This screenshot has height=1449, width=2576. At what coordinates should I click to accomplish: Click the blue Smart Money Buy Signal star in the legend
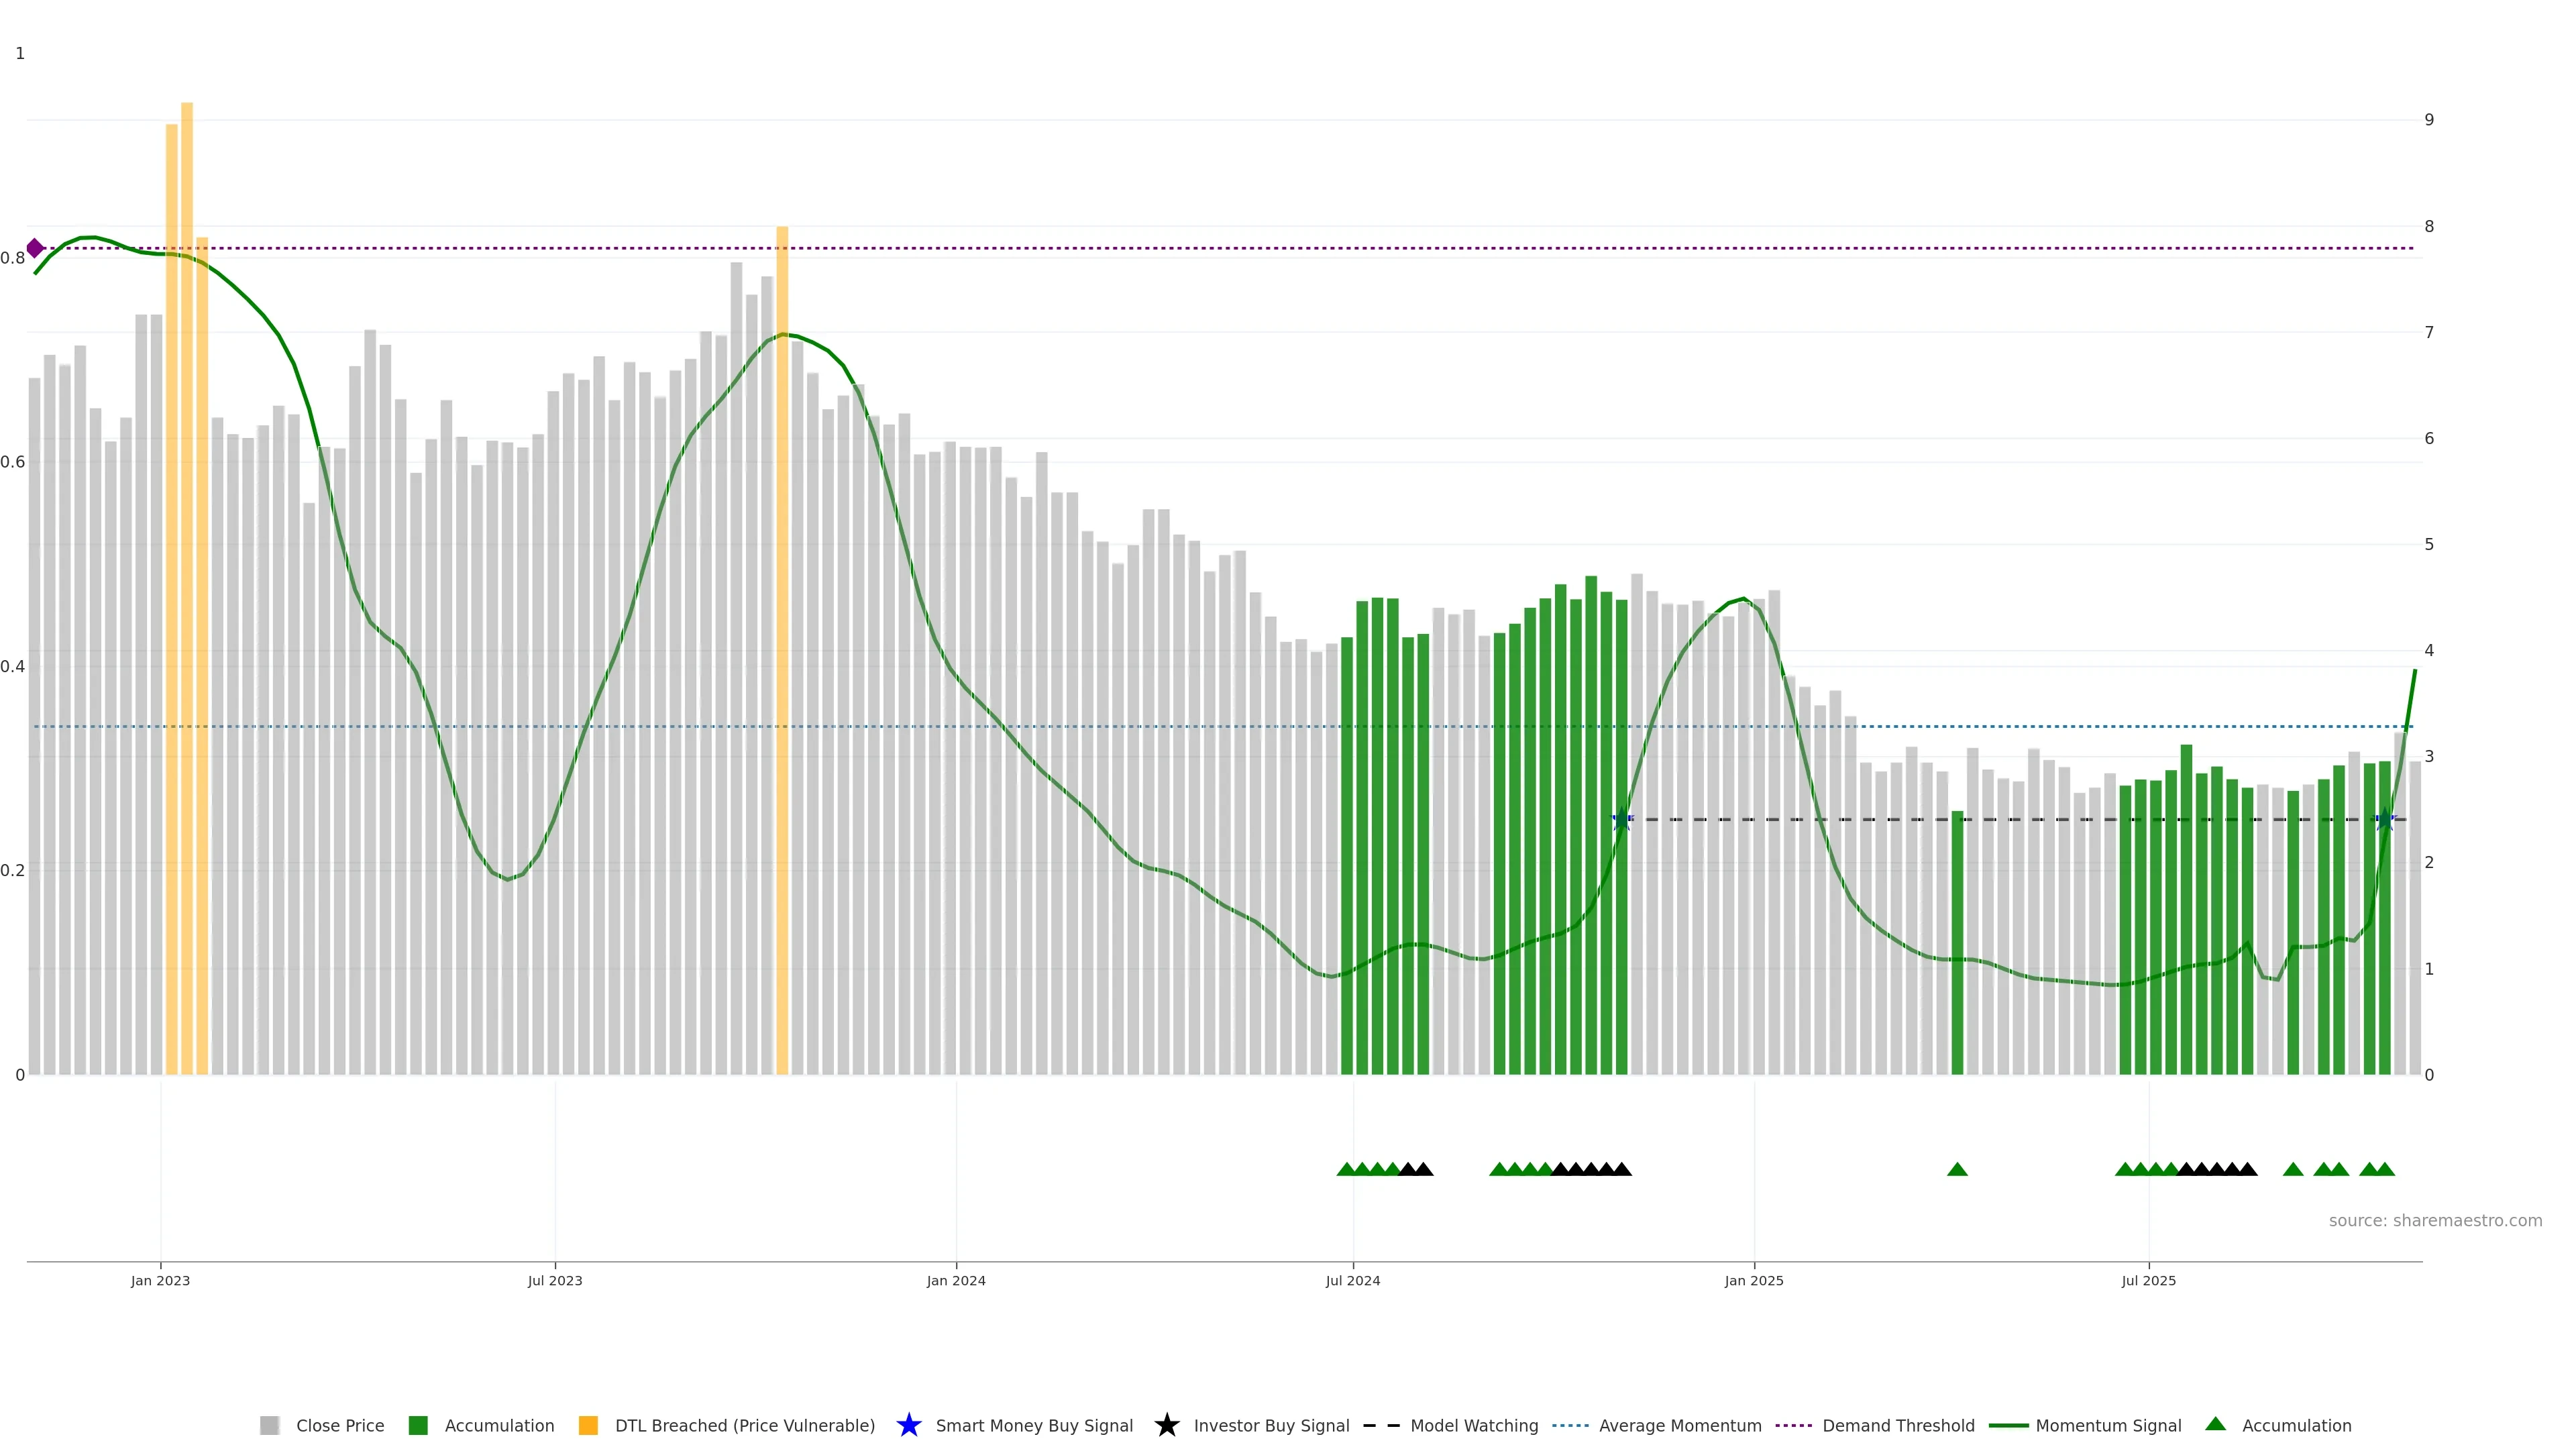point(908,1425)
